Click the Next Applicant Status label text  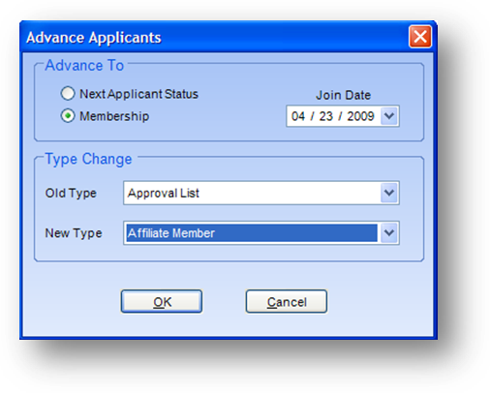(x=138, y=94)
